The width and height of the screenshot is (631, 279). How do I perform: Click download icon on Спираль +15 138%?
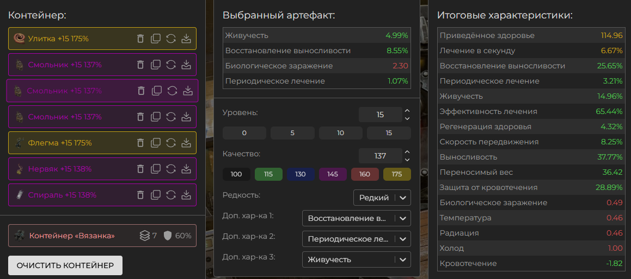[x=186, y=195]
